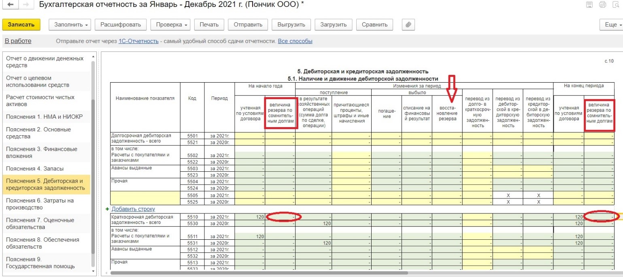
Task: Go to Пояснения 8. Обеспечения обязательств
Action: 47,243
